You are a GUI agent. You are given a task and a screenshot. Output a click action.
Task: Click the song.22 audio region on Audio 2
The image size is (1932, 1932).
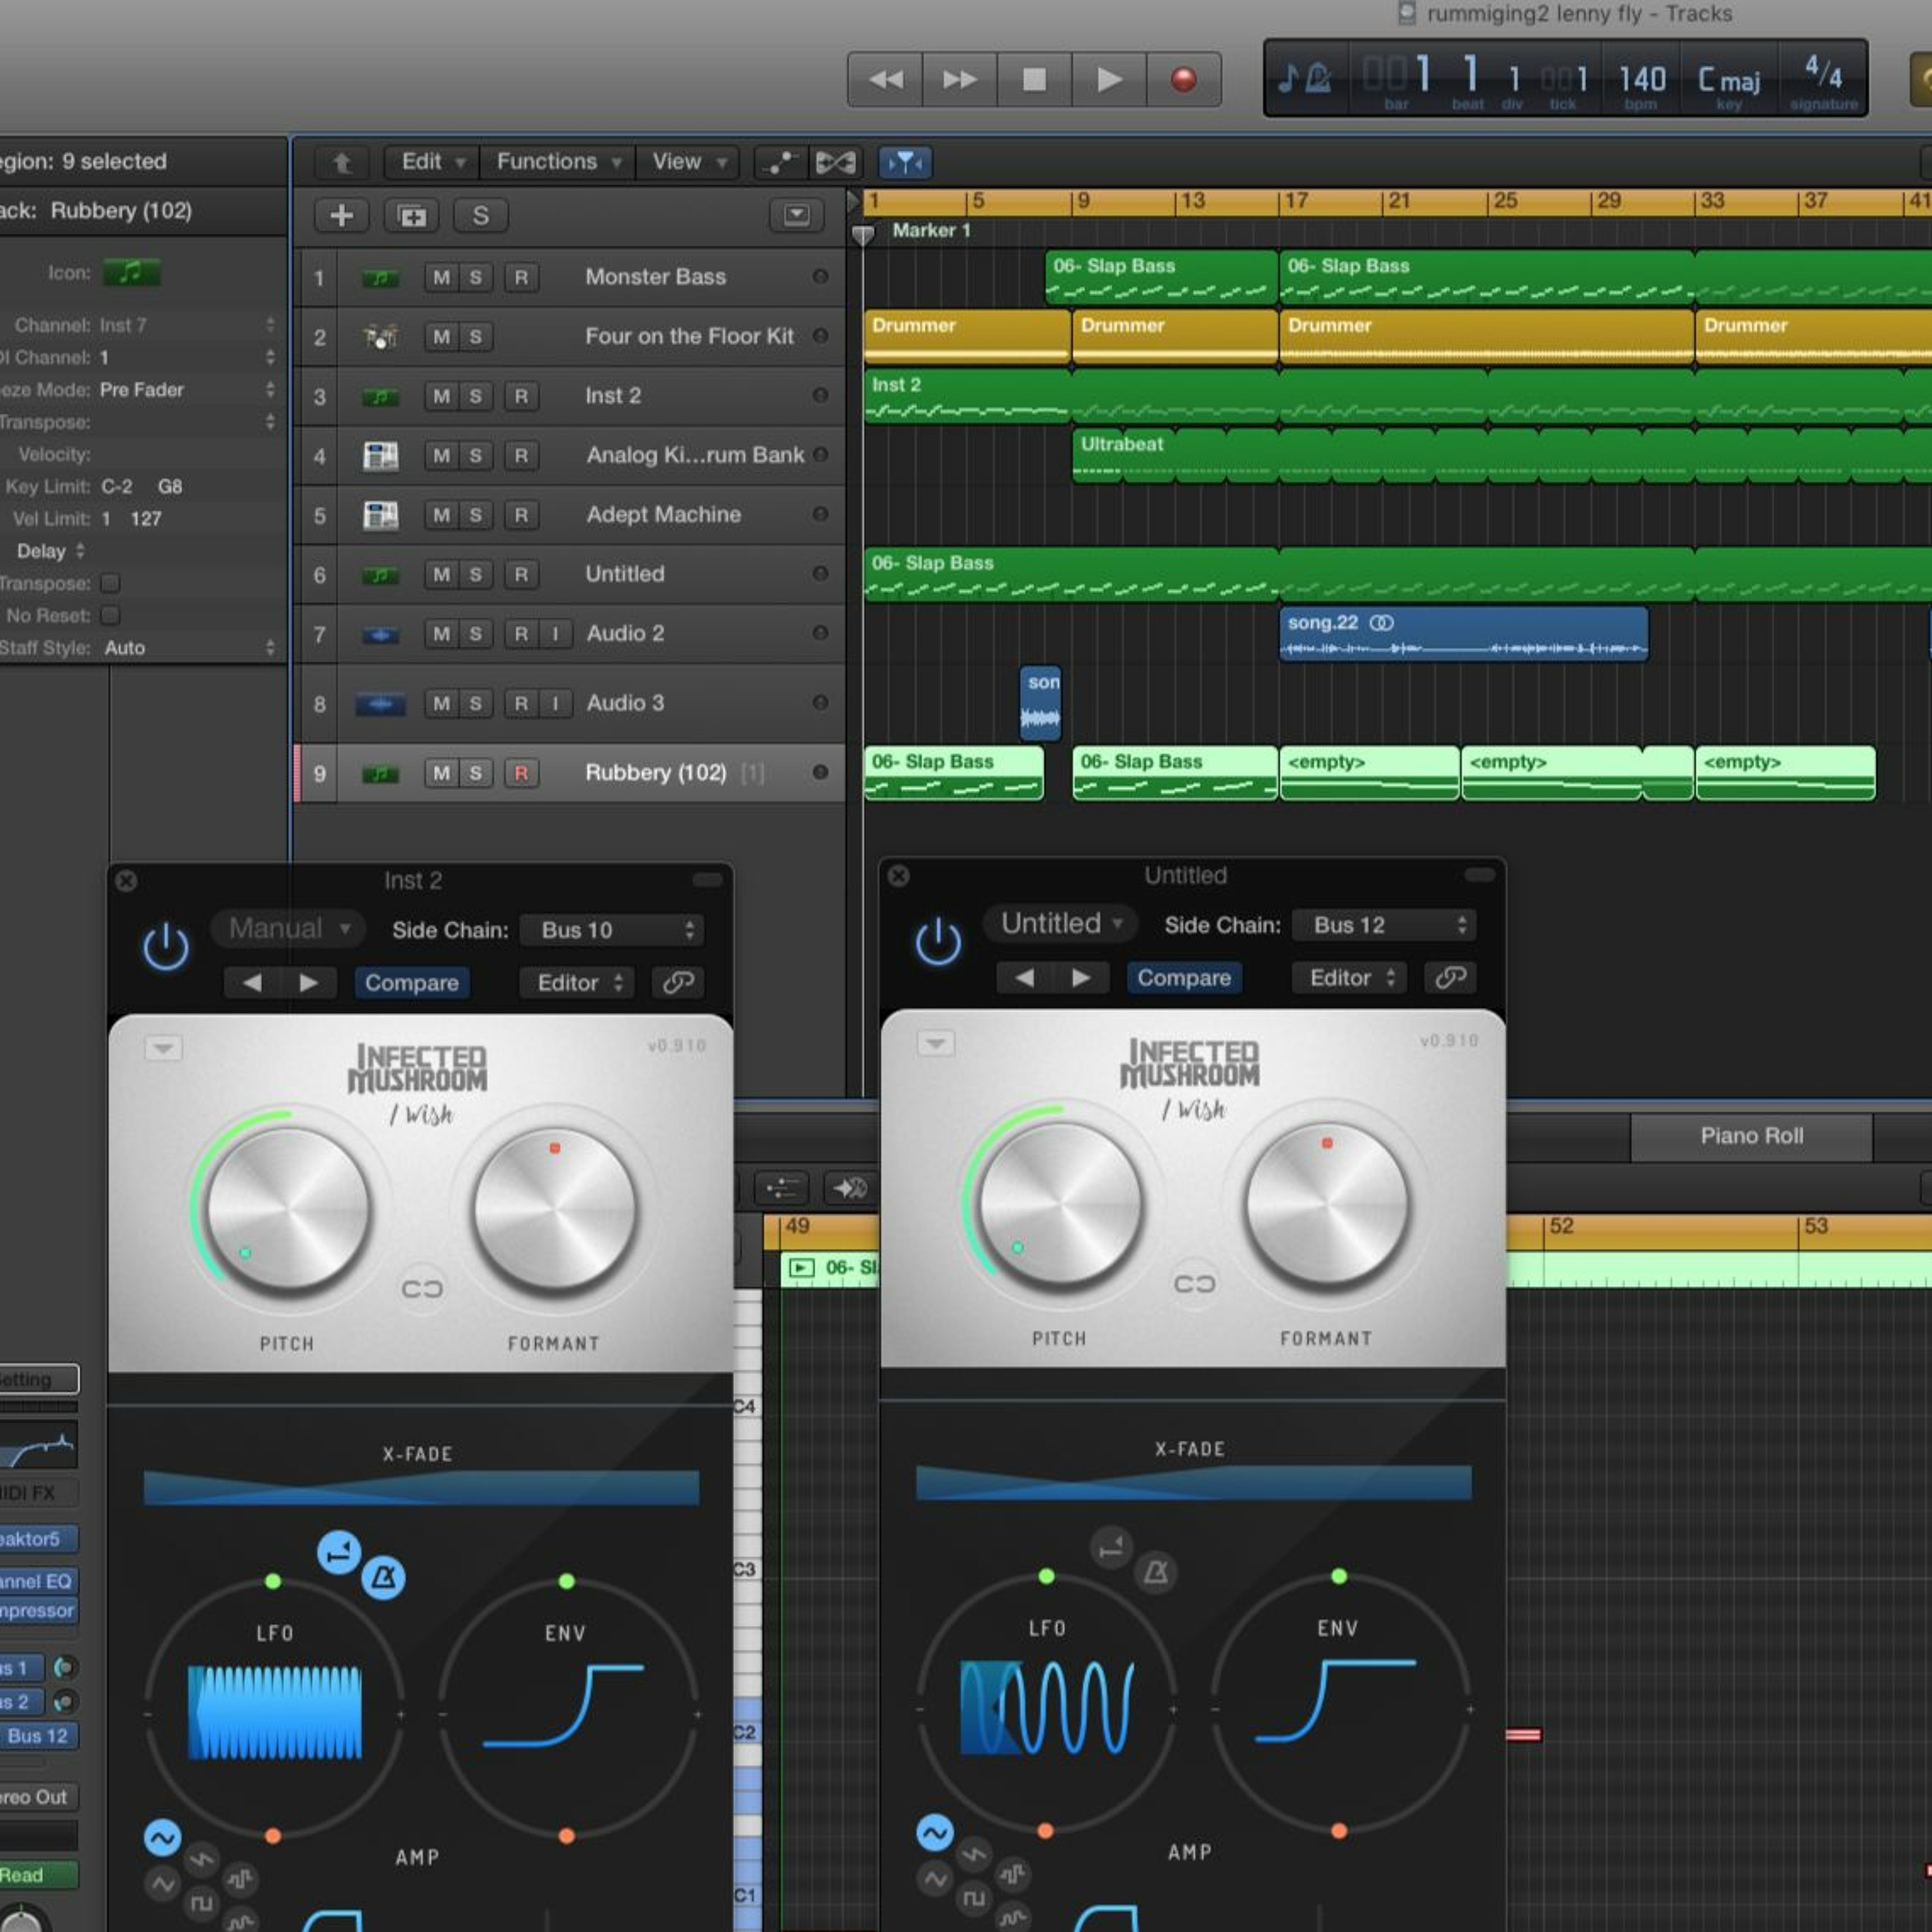(1464, 634)
